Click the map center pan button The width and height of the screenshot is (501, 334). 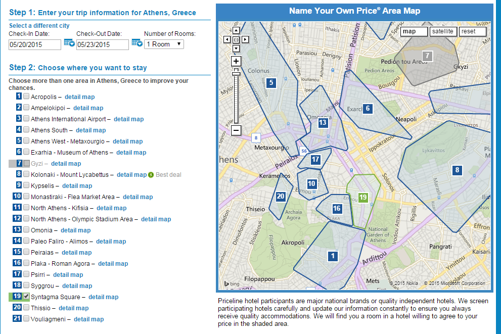click(236, 39)
